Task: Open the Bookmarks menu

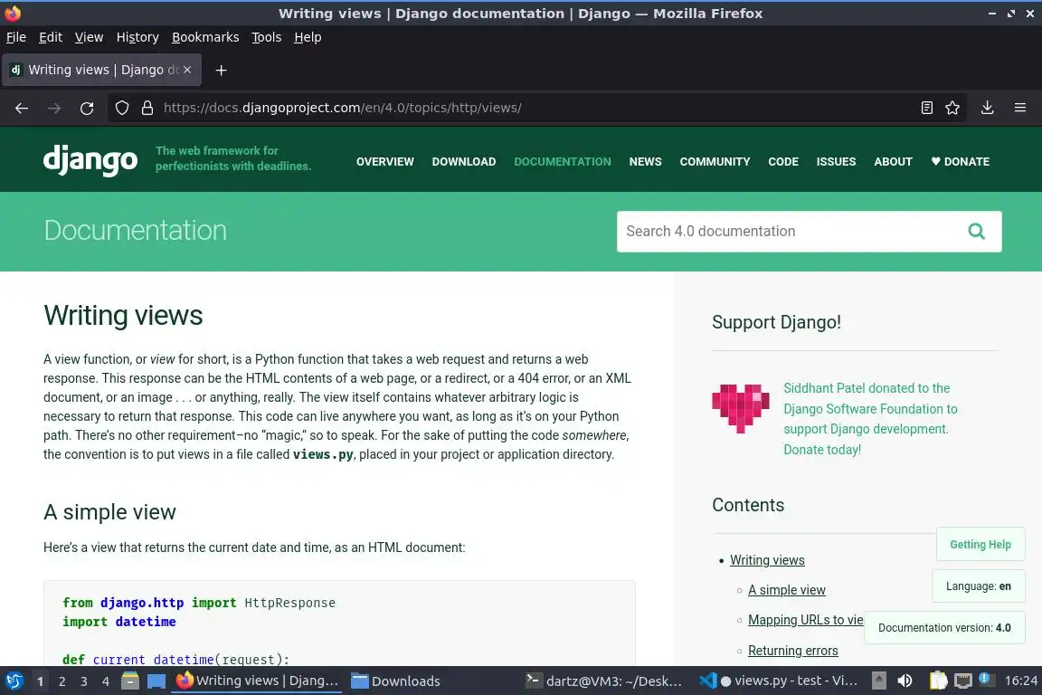Action: pyautogui.click(x=205, y=37)
